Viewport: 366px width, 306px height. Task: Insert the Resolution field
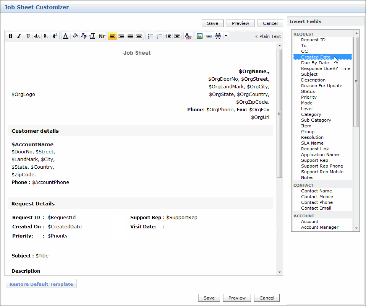(312, 137)
